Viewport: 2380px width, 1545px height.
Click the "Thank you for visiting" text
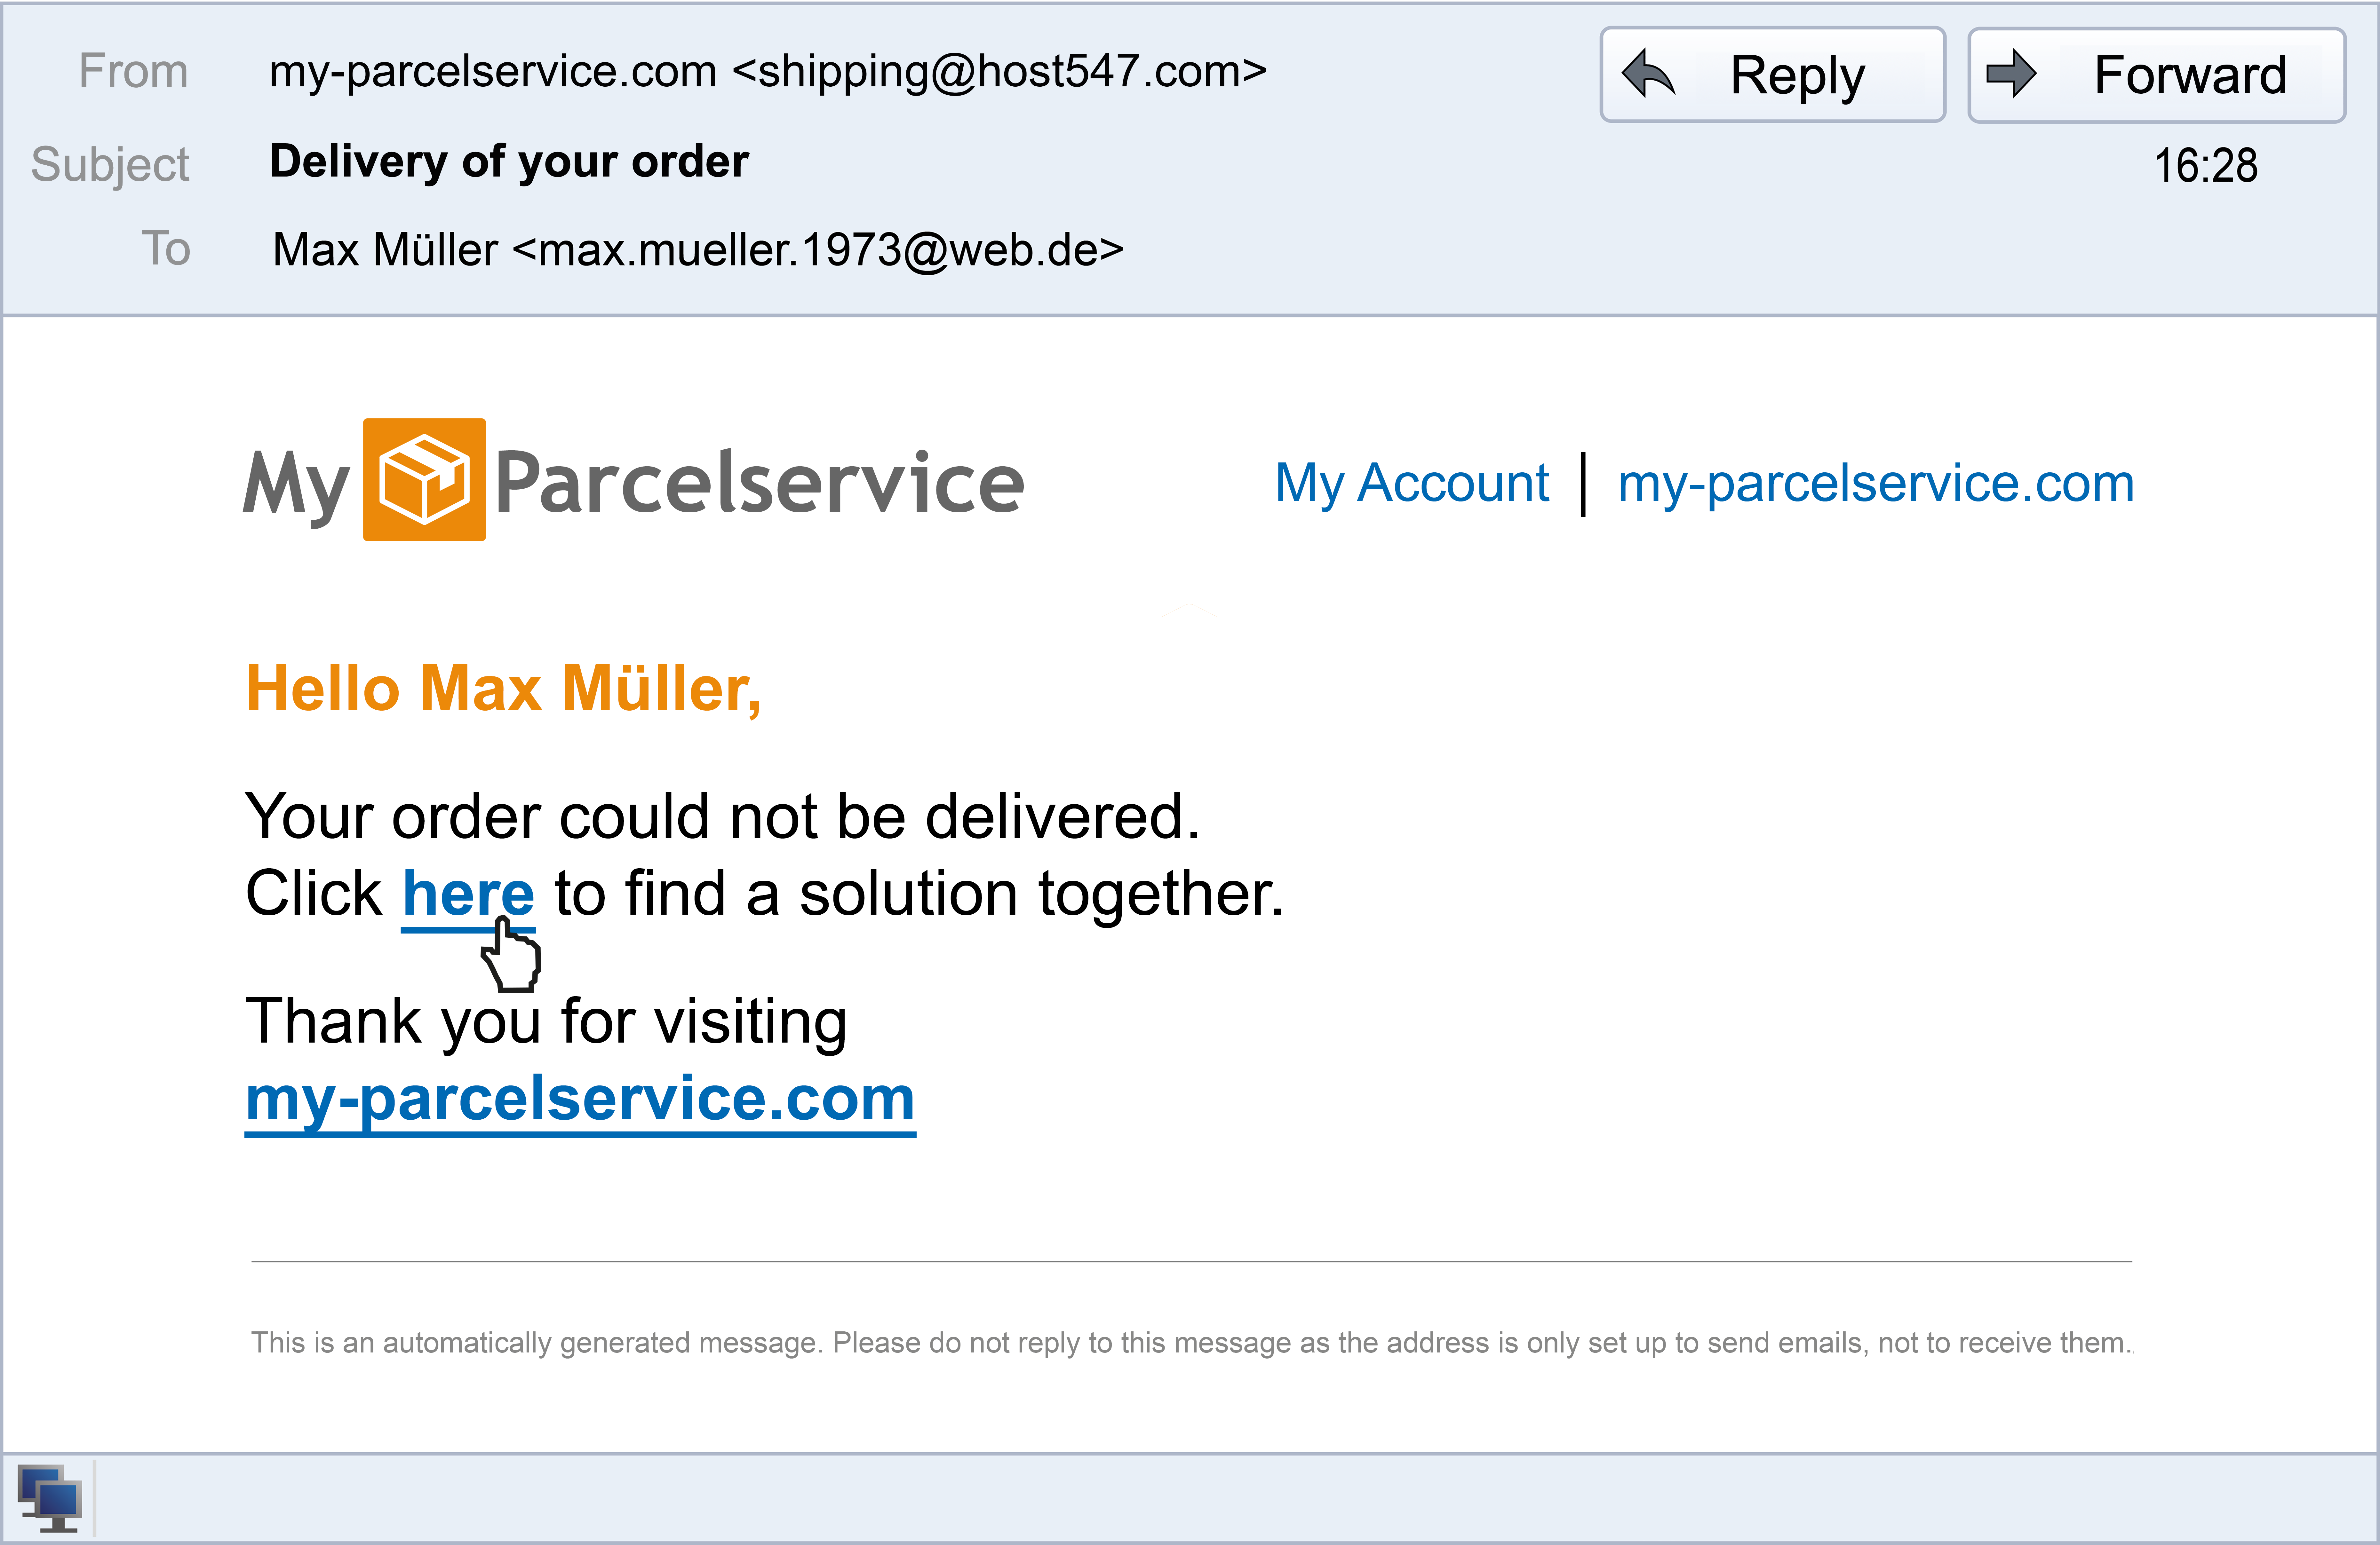[546, 1021]
